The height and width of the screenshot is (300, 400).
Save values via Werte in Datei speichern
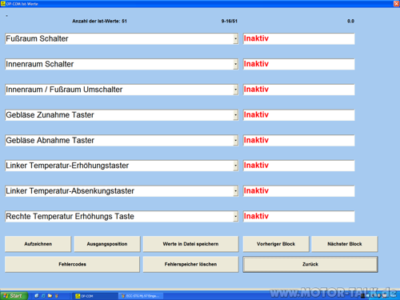(x=190, y=244)
